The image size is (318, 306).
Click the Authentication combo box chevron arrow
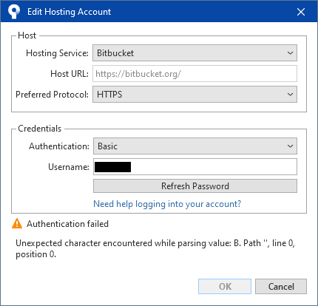click(x=290, y=146)
